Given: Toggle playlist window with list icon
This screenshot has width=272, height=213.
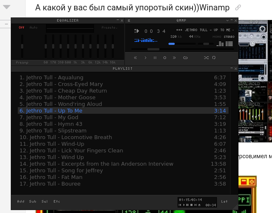Looking at the screenshot, I should click(x=229, y=44).
